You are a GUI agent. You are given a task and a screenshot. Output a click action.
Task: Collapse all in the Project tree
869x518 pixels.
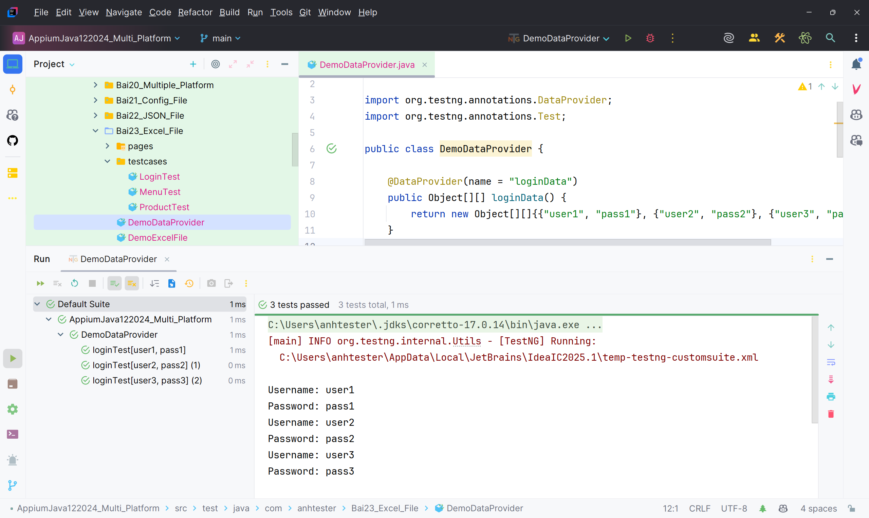tap(250, 64)
